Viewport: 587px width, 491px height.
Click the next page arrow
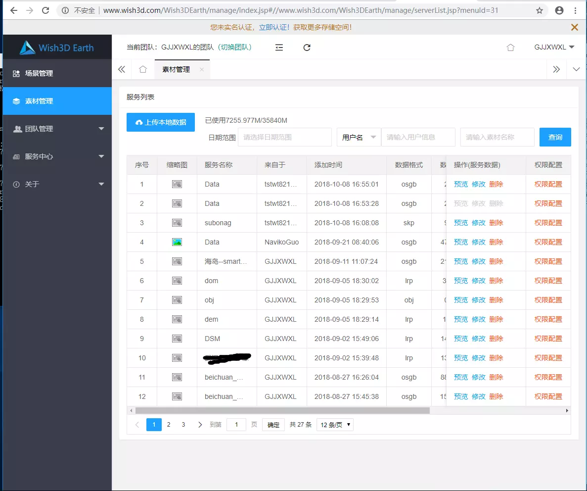click(200, 425)
